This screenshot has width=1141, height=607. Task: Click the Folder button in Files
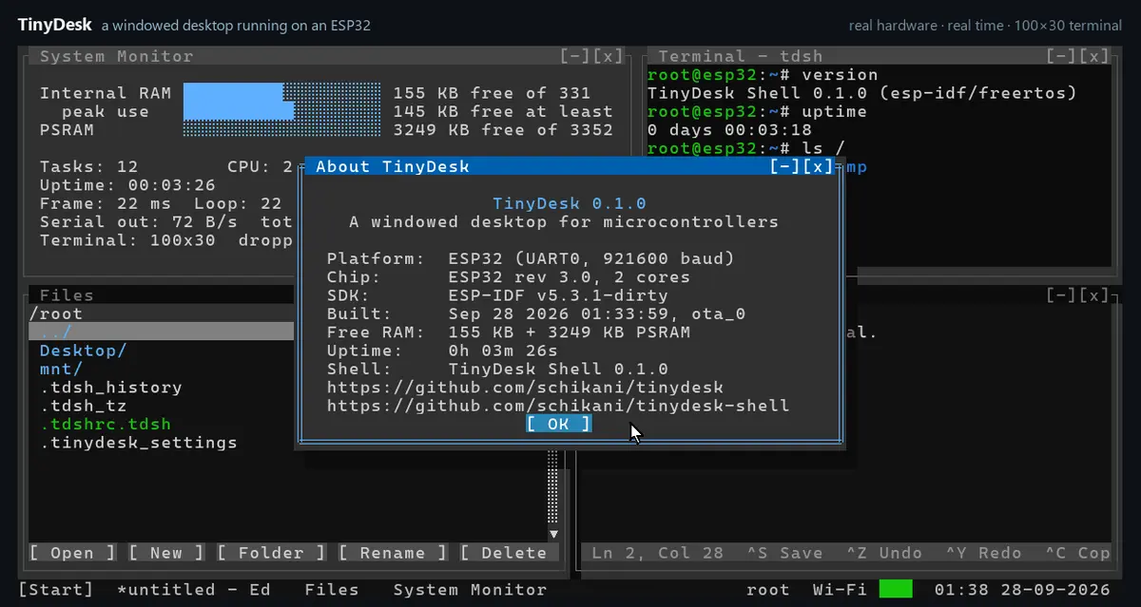click(271, 553)
